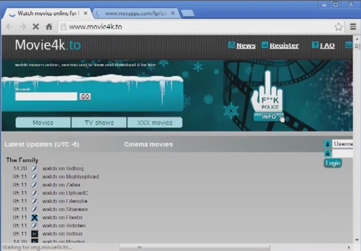Open the Register link

tap(284, 45)
